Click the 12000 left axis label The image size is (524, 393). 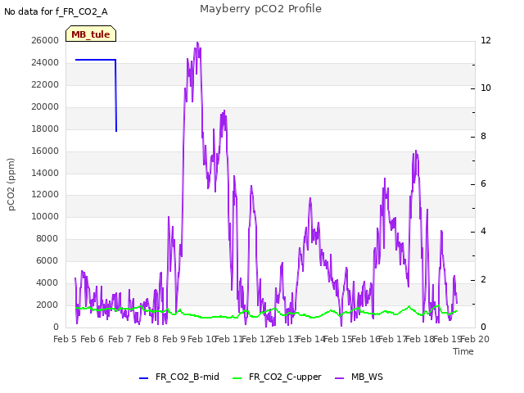pyautogui.click(x=45, y=194)
